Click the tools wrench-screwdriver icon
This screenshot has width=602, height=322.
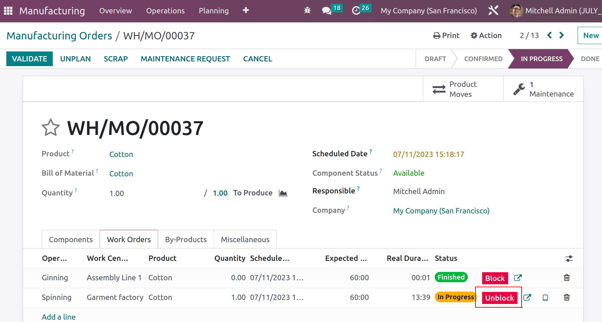tap(493, 10)
